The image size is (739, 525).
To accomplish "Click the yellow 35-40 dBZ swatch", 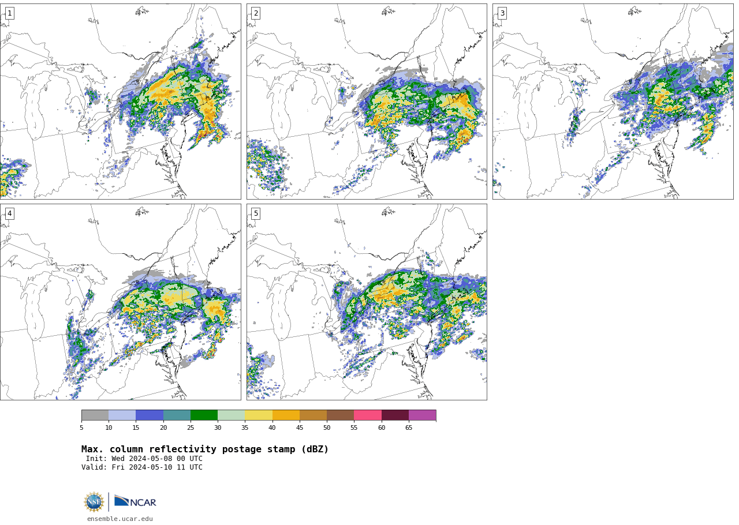I will [259, 415].
